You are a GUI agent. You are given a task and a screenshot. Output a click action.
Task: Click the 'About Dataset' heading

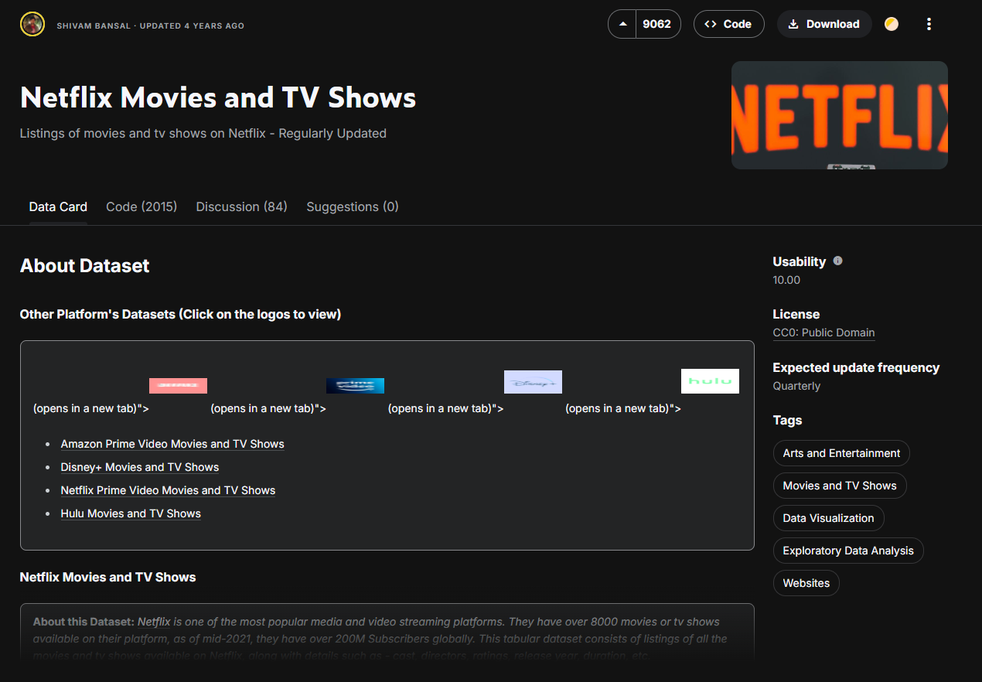[85, 265]
